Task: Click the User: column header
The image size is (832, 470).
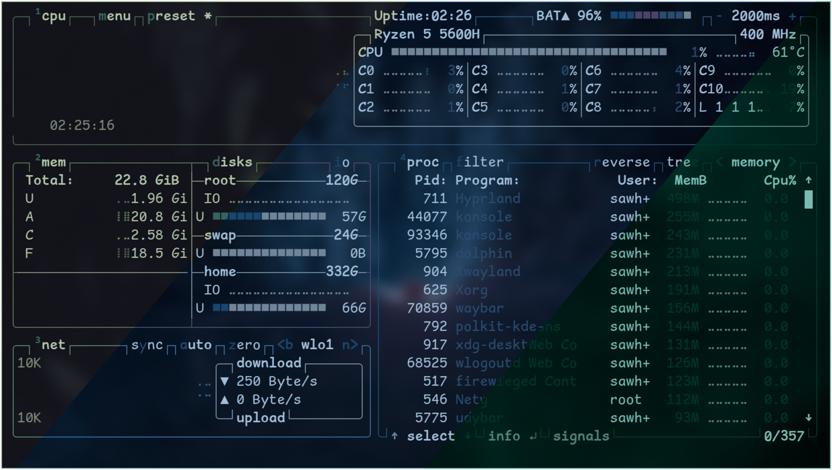Action: 638,180
